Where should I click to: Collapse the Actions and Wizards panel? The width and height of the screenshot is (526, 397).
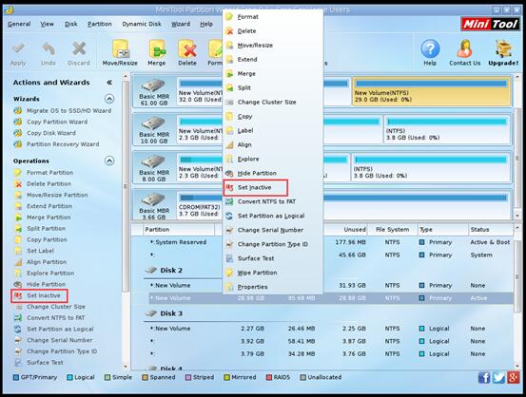coord(109,83)
